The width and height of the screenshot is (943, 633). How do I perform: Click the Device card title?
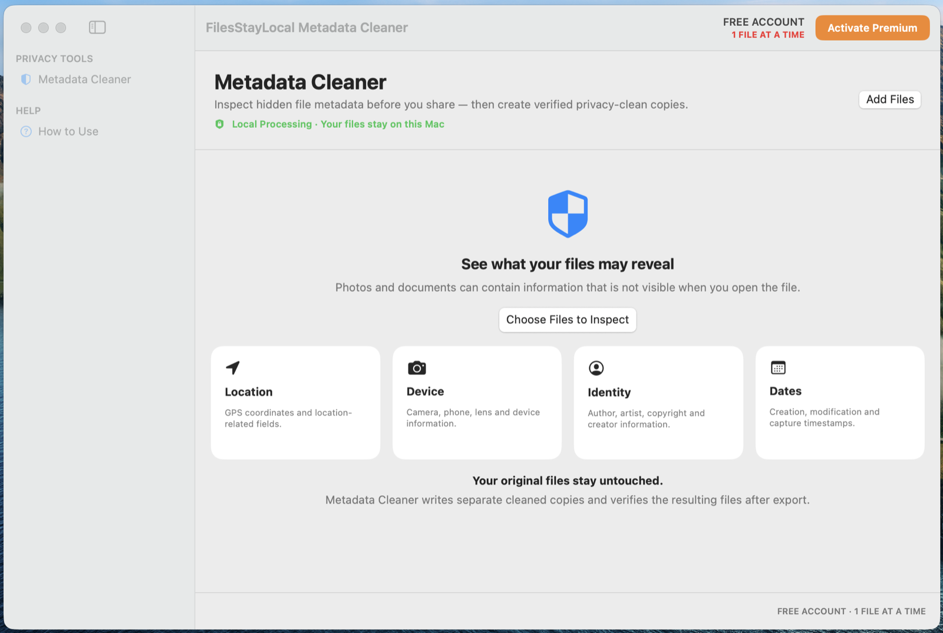point(425,391)
